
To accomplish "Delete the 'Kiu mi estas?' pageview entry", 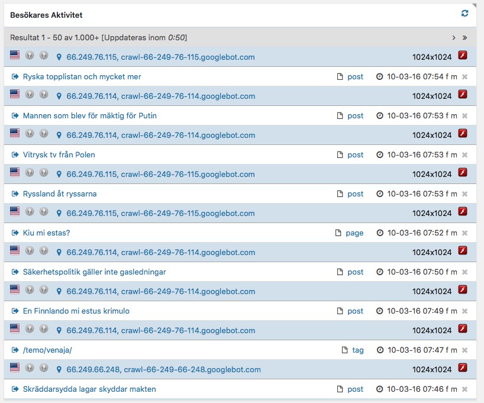I will tap(464, 233).
